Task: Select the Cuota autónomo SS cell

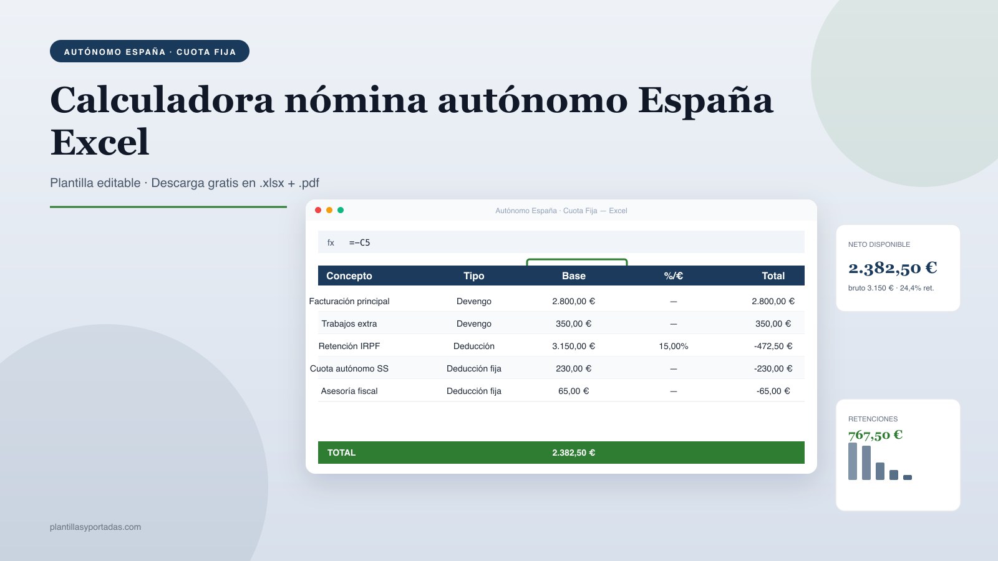Action: click(349, 368)
